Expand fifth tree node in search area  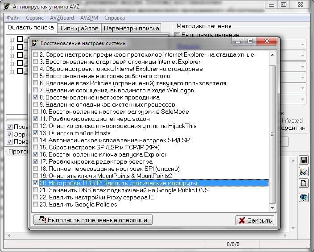coord(12,72)
